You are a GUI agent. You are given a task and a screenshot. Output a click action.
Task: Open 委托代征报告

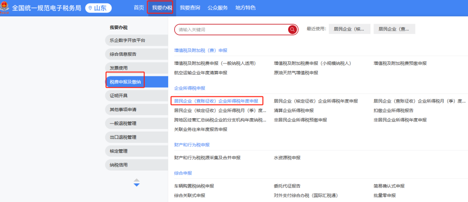[287, 186]
